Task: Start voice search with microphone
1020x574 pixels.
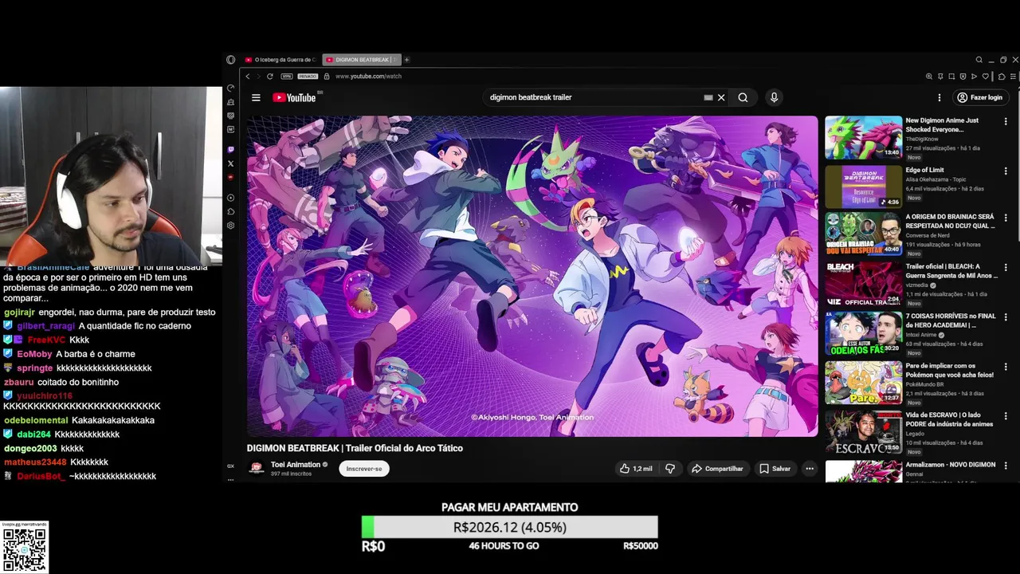Action: pos(774,97)
